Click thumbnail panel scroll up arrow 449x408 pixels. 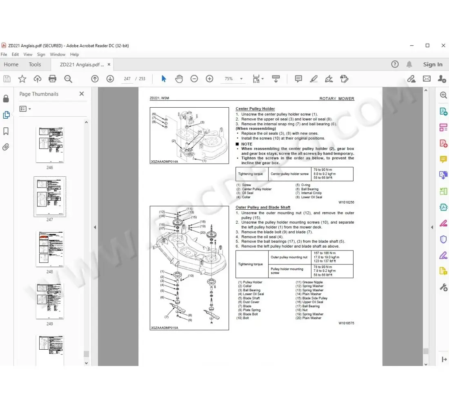point(86,122)
